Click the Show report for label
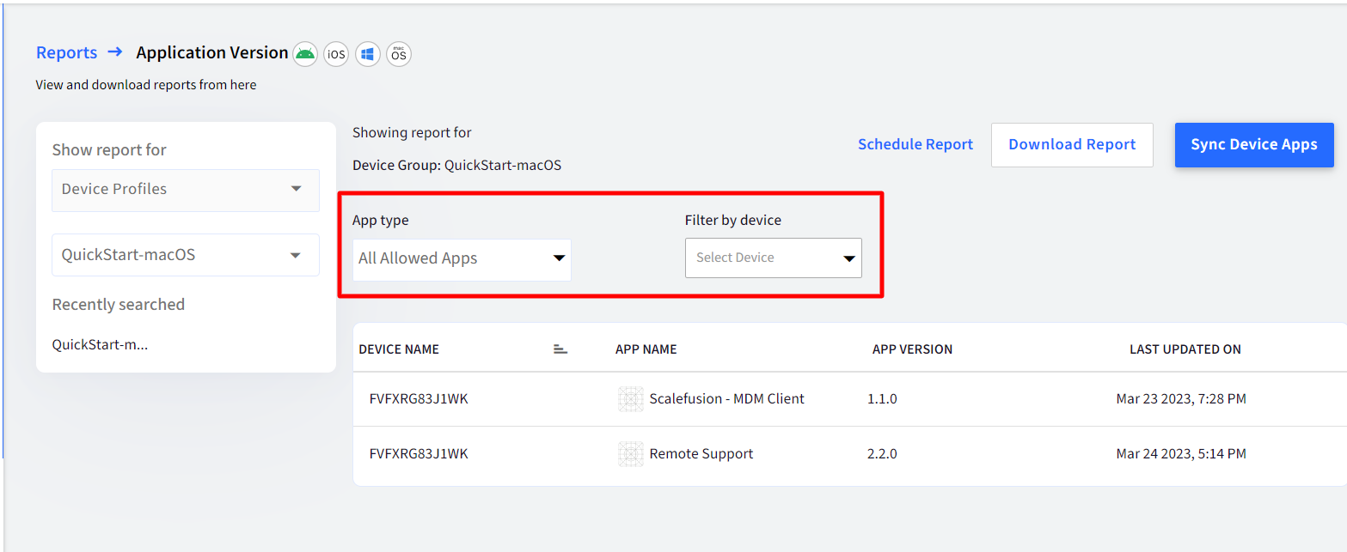This screenshot has width=1347, height=552. tap(109, 150)
